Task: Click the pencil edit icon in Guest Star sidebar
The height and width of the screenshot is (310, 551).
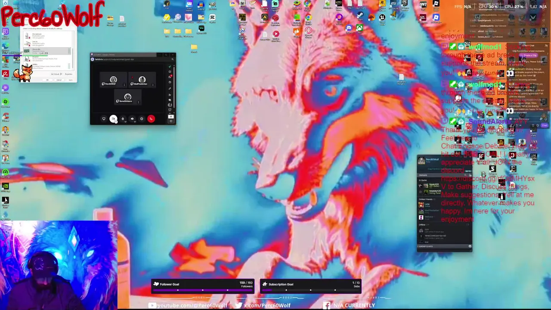Action: [170, 88]
